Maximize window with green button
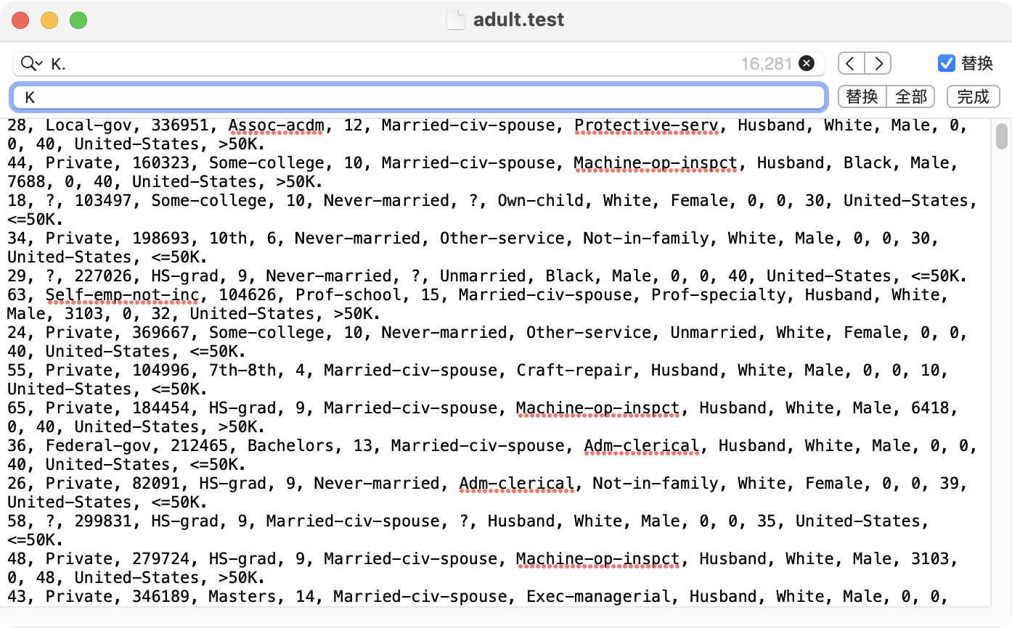Viewport: 1012px width, 628px height. click(x=78, y=20)
